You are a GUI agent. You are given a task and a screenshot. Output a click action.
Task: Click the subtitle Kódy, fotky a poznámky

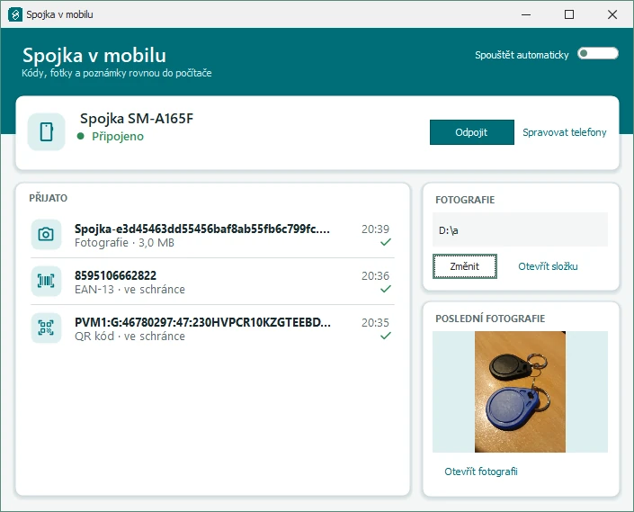coord(116,73)
